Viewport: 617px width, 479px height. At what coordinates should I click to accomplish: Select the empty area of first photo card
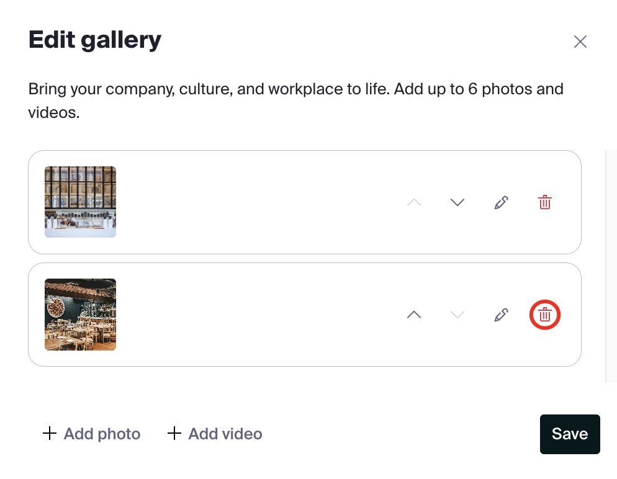tap(259, 202)
